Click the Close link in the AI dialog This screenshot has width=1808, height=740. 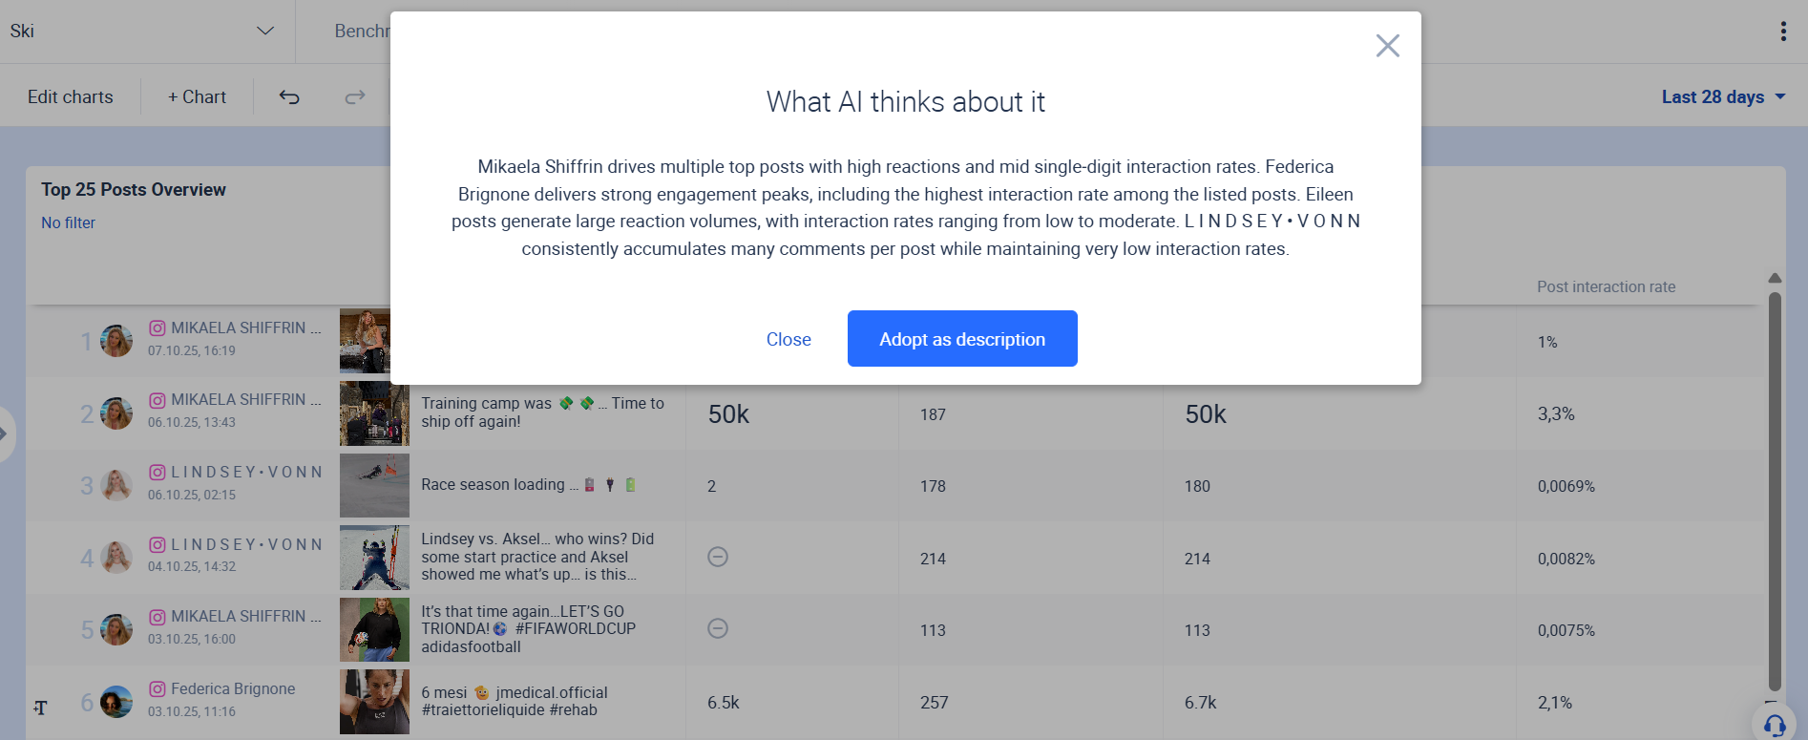click(788, 339)
